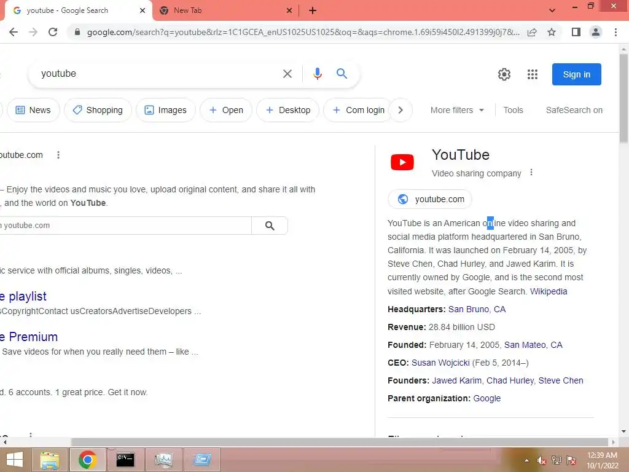Open the Susan Wojcicki link
This screenshot has height=472, width=629.
click(x=440, y=363)
